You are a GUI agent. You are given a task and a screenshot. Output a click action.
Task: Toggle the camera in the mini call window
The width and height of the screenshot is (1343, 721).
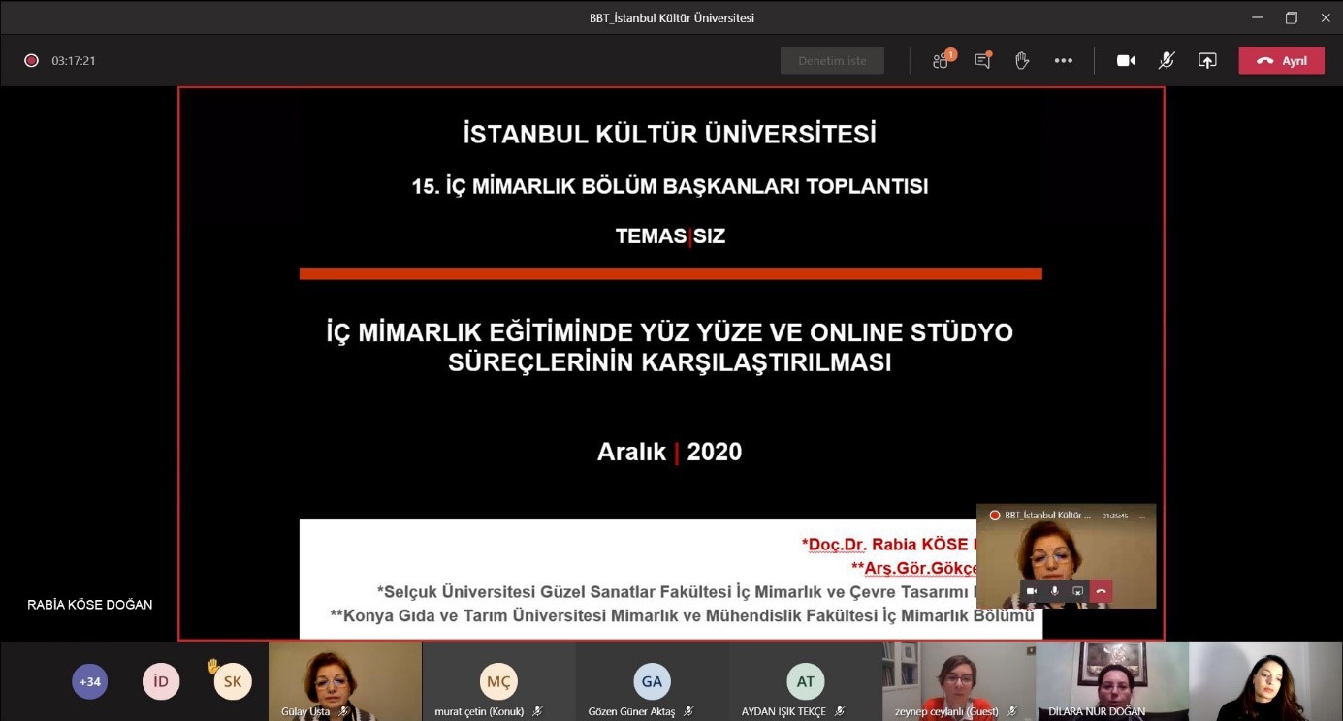click(x=1031, y=591)
